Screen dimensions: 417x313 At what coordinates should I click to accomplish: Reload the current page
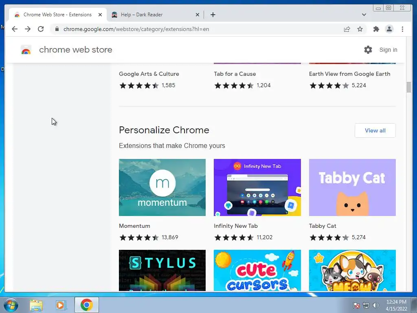[41, 29]
